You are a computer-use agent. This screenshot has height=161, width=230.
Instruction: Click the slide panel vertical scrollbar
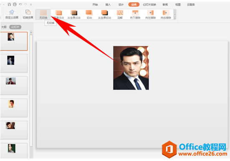pyautogui.click(x=31, y=91)
